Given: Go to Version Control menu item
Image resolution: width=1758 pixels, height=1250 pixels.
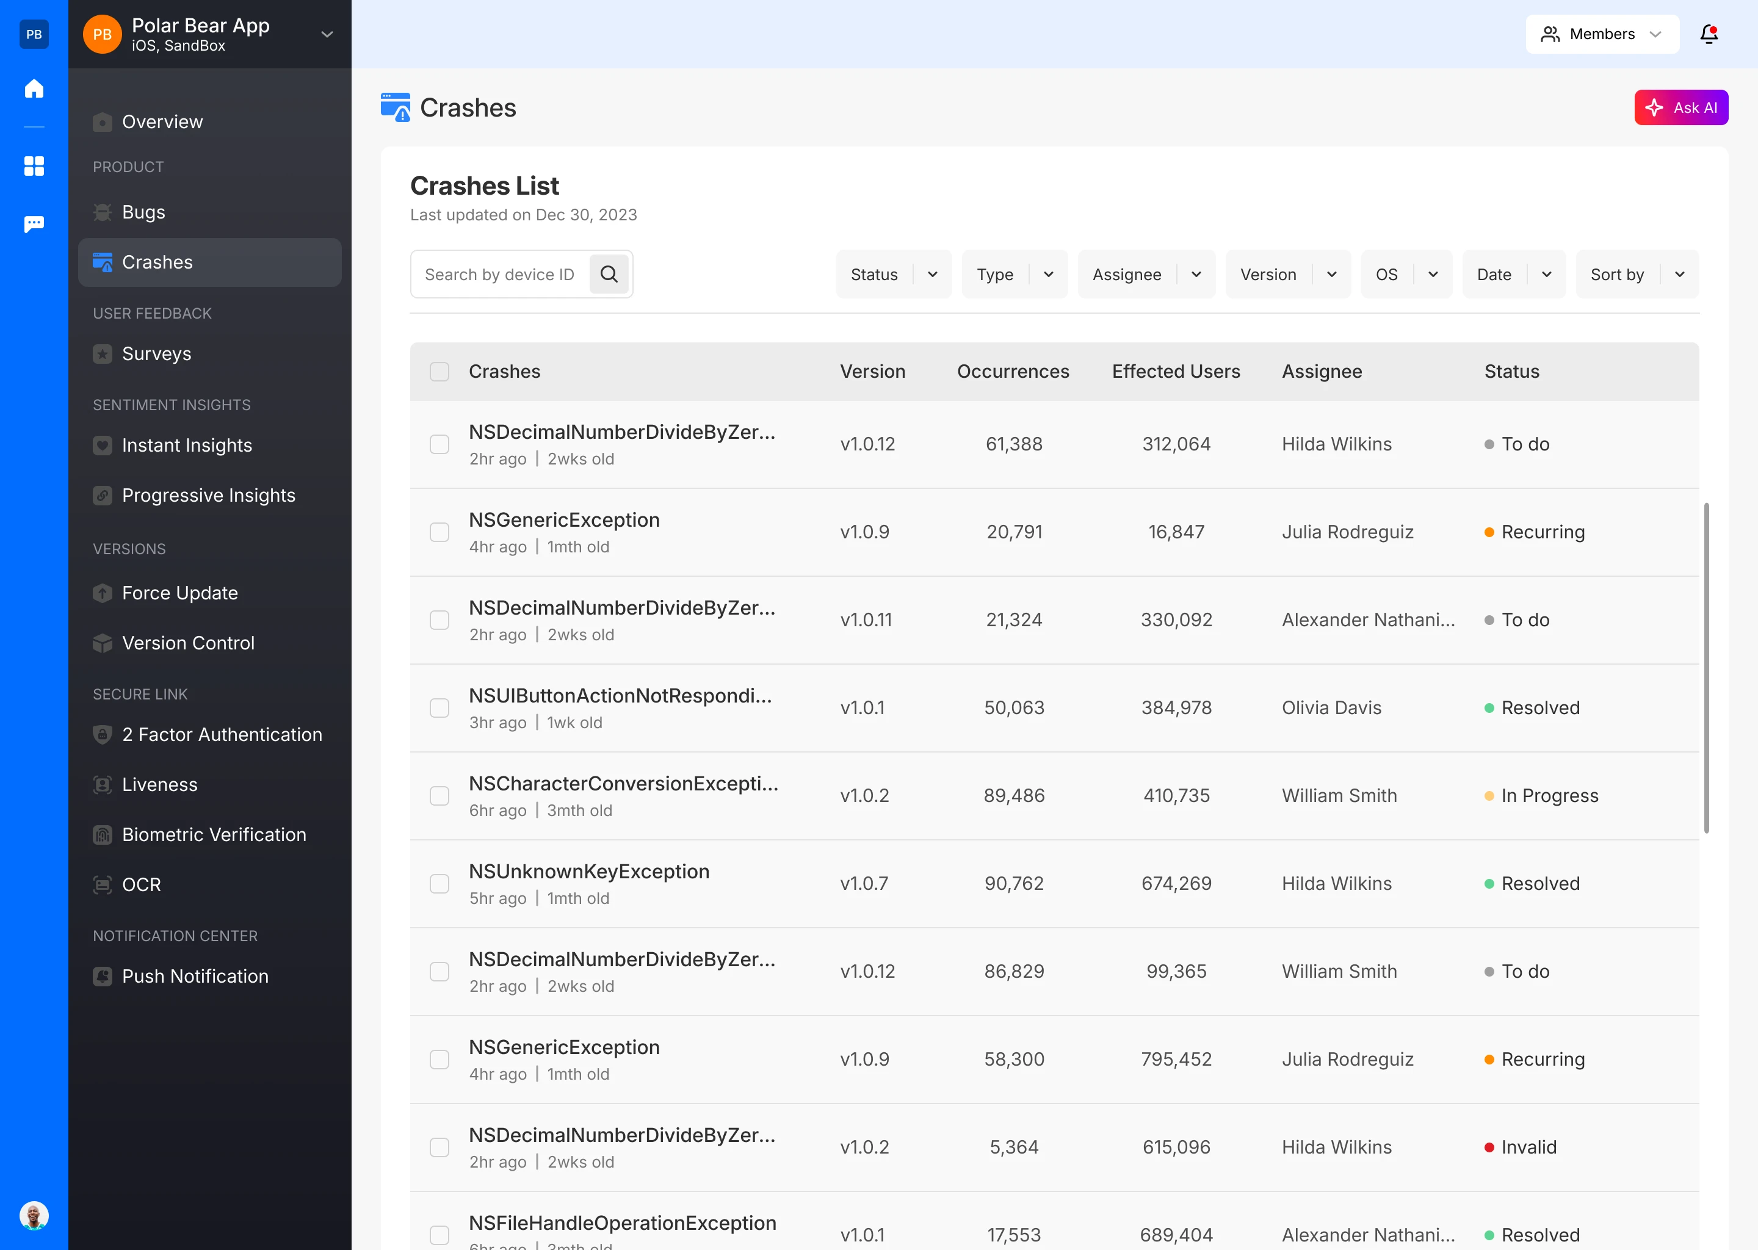Looking at the screenshot, I should (x=188, y=643).
